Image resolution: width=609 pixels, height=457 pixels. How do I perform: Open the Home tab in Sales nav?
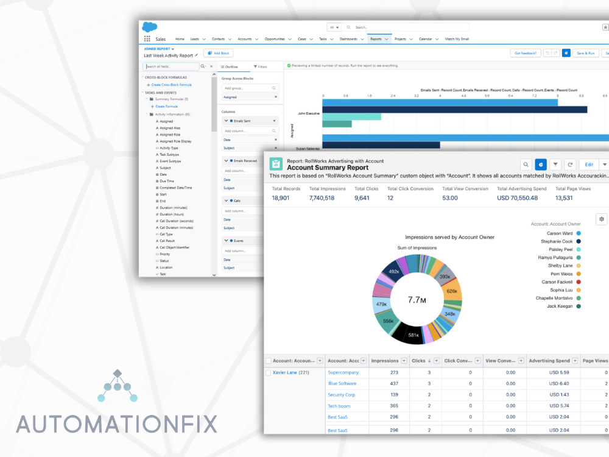180,39
